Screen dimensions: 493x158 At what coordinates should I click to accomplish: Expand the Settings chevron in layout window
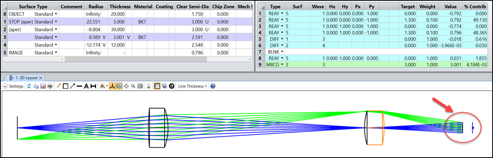[x=5, y=86]
